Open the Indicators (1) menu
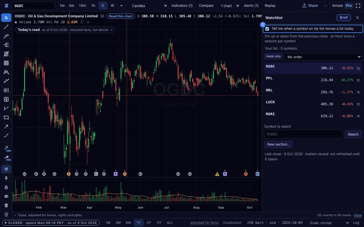364x227 pixels. (x=182, y=6)
